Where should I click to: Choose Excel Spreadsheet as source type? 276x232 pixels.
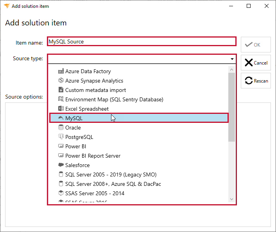click(x=139, y=109)
